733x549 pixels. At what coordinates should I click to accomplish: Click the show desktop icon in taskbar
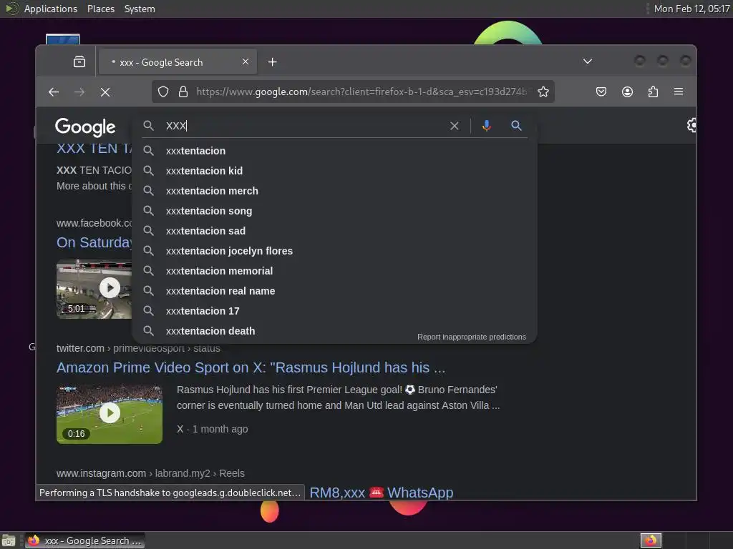tap(9, 540)
